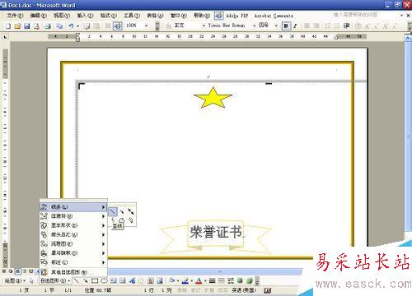Select the Double Arrow shape in flyout
The width and height of the screenshot is (412, 296).
click(131, 211)
